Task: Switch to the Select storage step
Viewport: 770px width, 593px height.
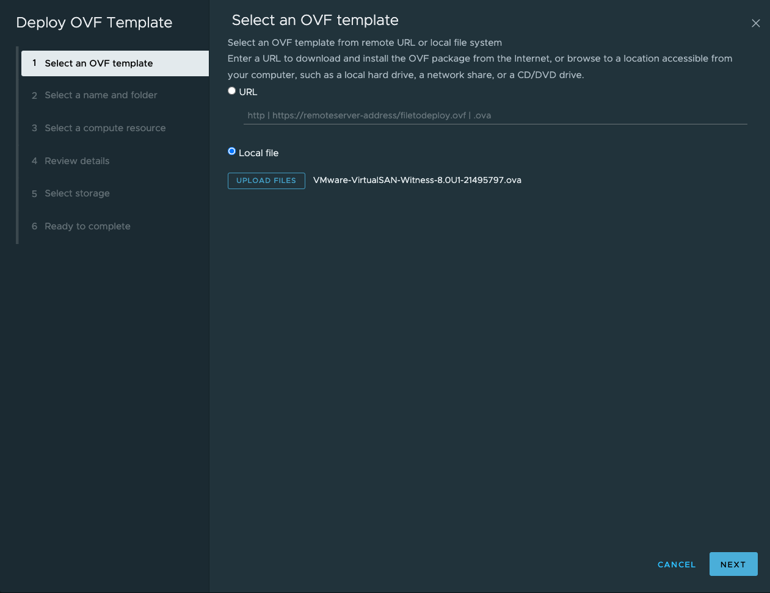Action: tap(77, 193)
